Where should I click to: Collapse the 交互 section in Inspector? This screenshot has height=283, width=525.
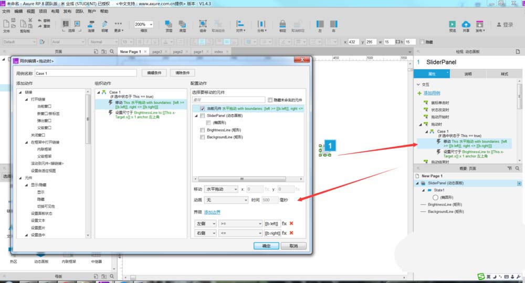pyautogui.click(x=418, y=84)
